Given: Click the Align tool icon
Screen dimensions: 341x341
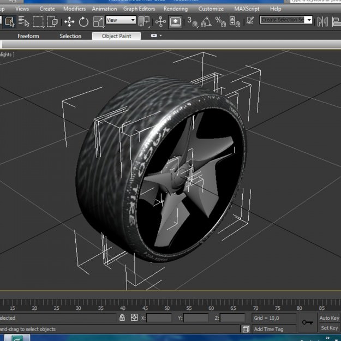Looking at the screenshot, I should pos(336,22).
